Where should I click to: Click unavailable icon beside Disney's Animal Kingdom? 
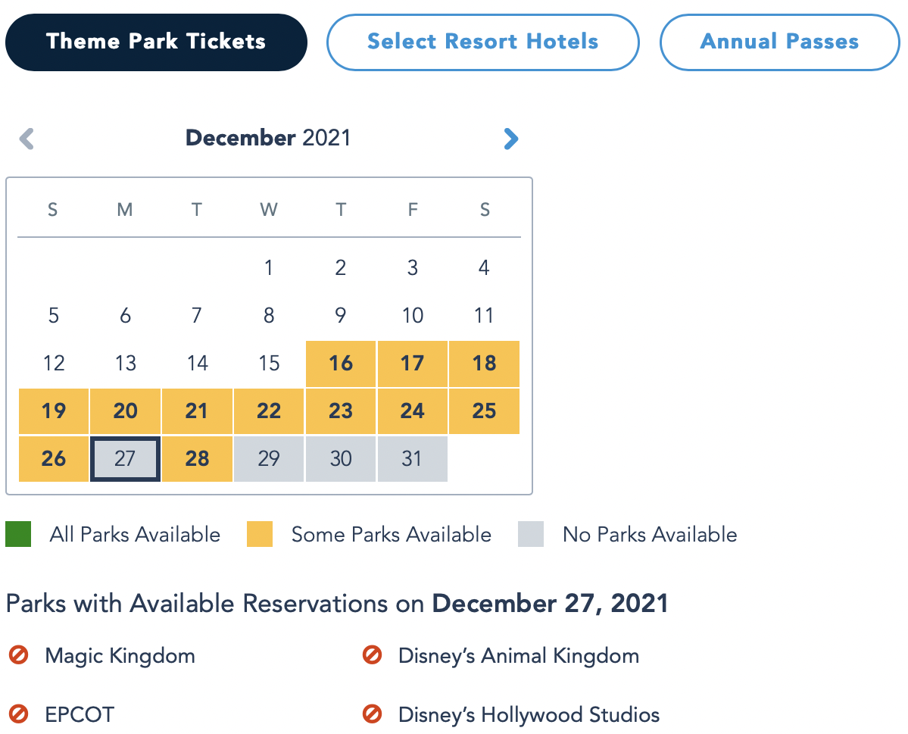372,655
